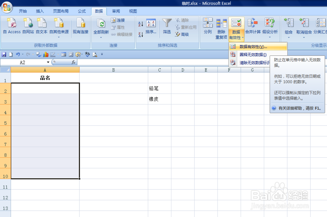The image size is (327, 217).
Task: Click the insert function fx button
Action: [73, 62]
